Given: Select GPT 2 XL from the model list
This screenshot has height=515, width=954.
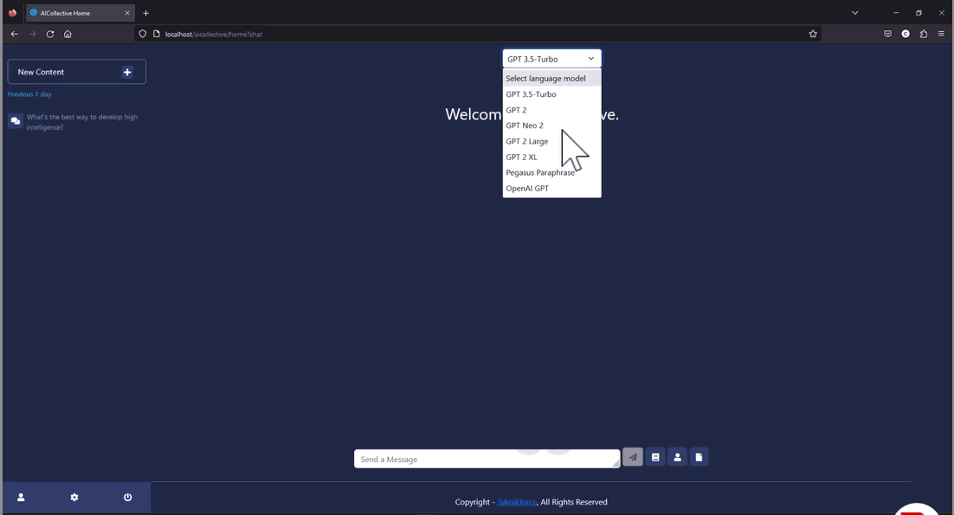Looking at the screenshot, I should click(520, 157).
